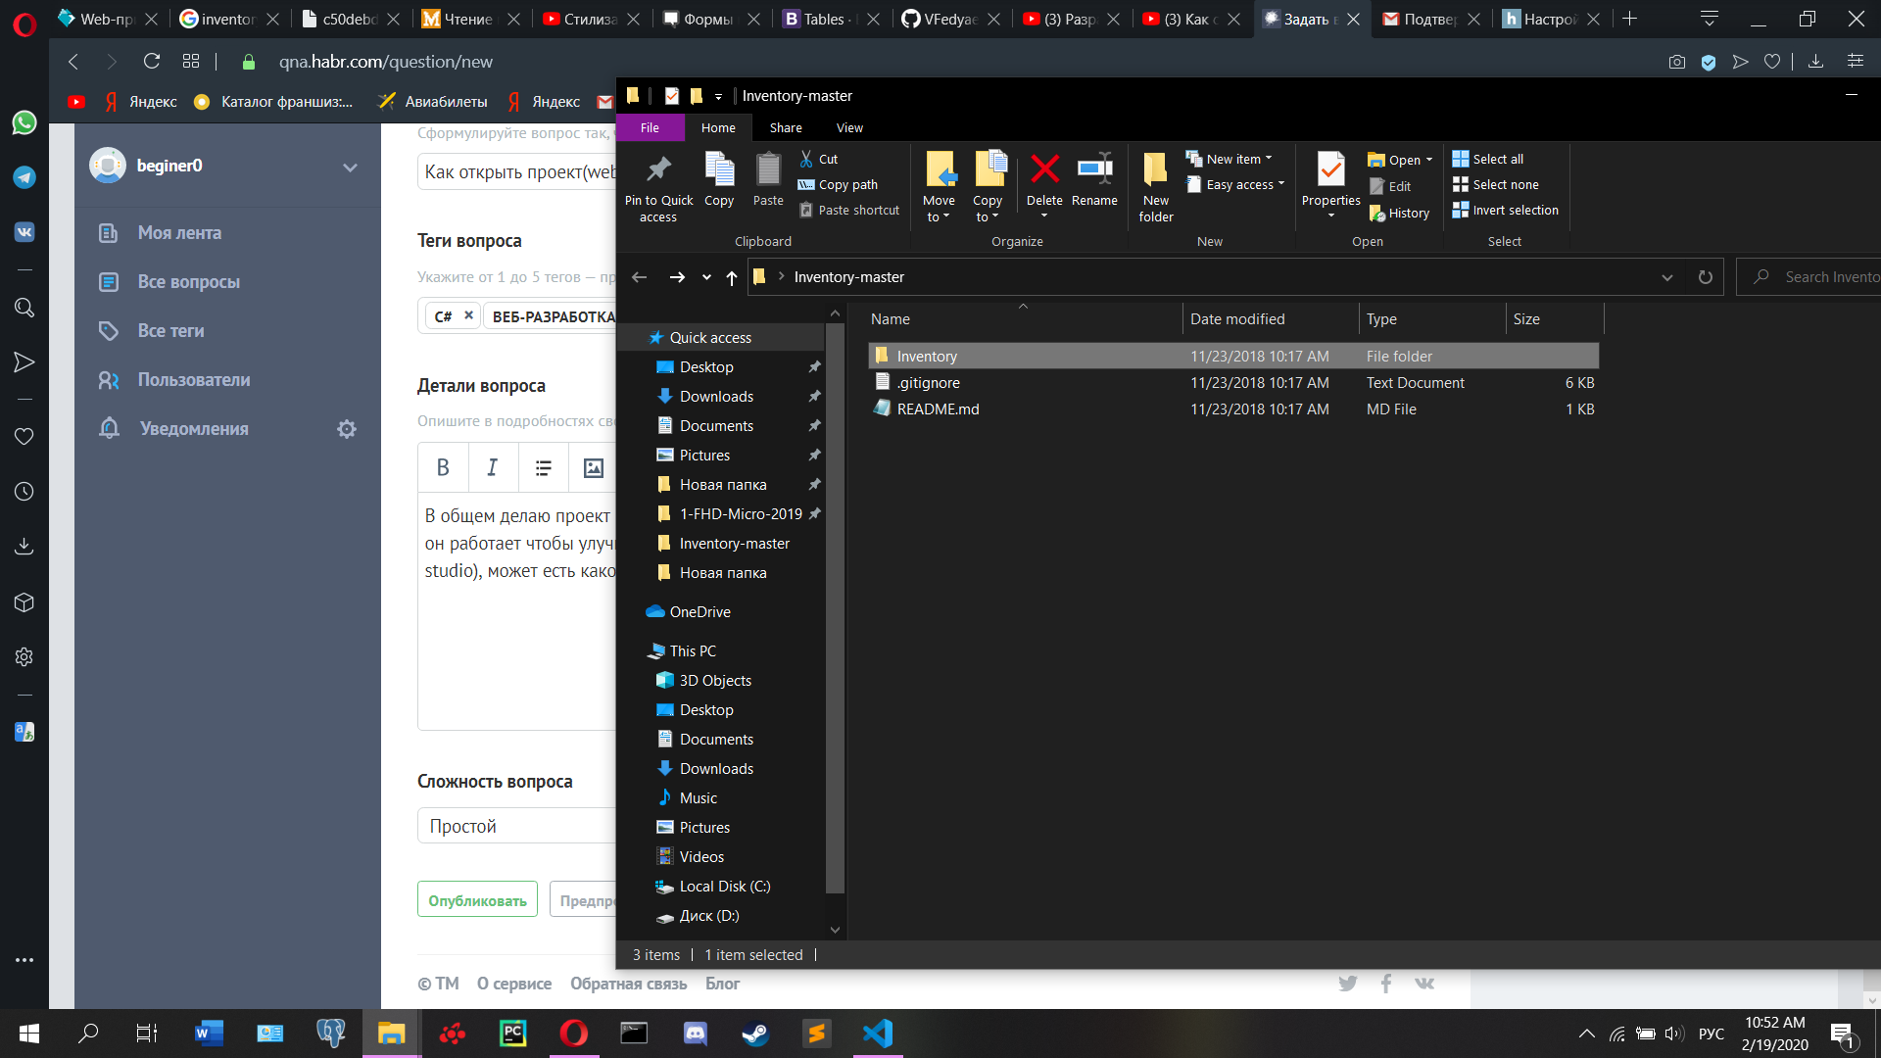Sort files by Date modified column

pyautogui.click(x=1271, y=319)
